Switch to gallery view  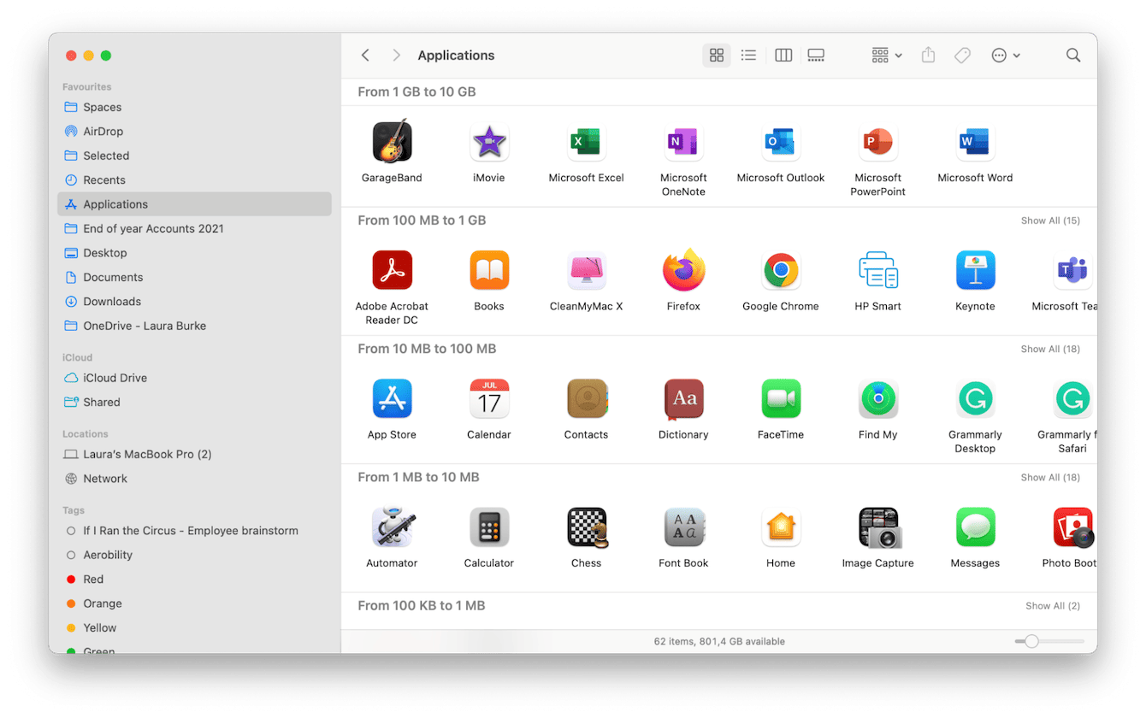(816, 56)
